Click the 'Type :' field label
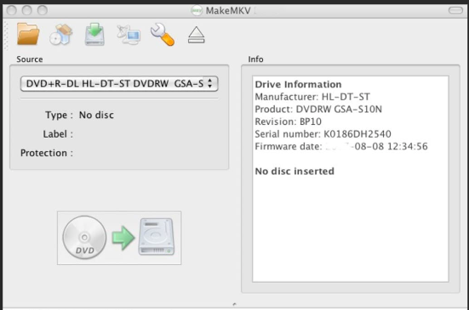Screen dimensions: 469x310 60,116
